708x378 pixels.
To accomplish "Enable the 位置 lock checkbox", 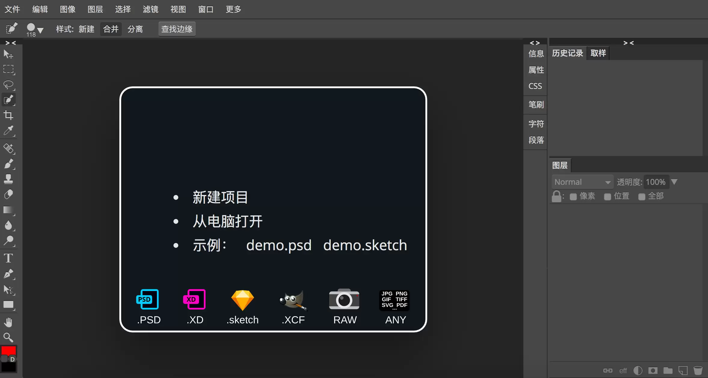I will coord(608,196).
